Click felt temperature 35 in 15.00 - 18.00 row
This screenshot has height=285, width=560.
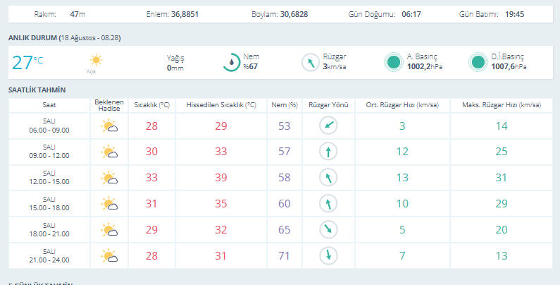221,203
